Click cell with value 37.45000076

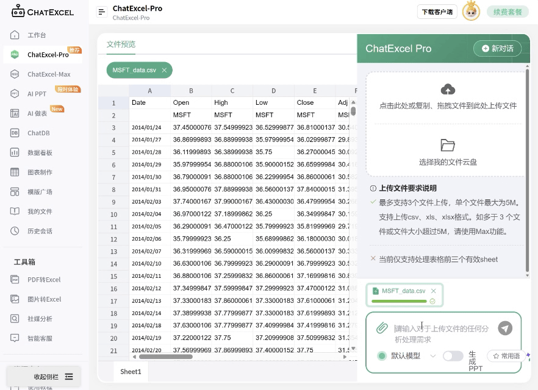[191, 127]
